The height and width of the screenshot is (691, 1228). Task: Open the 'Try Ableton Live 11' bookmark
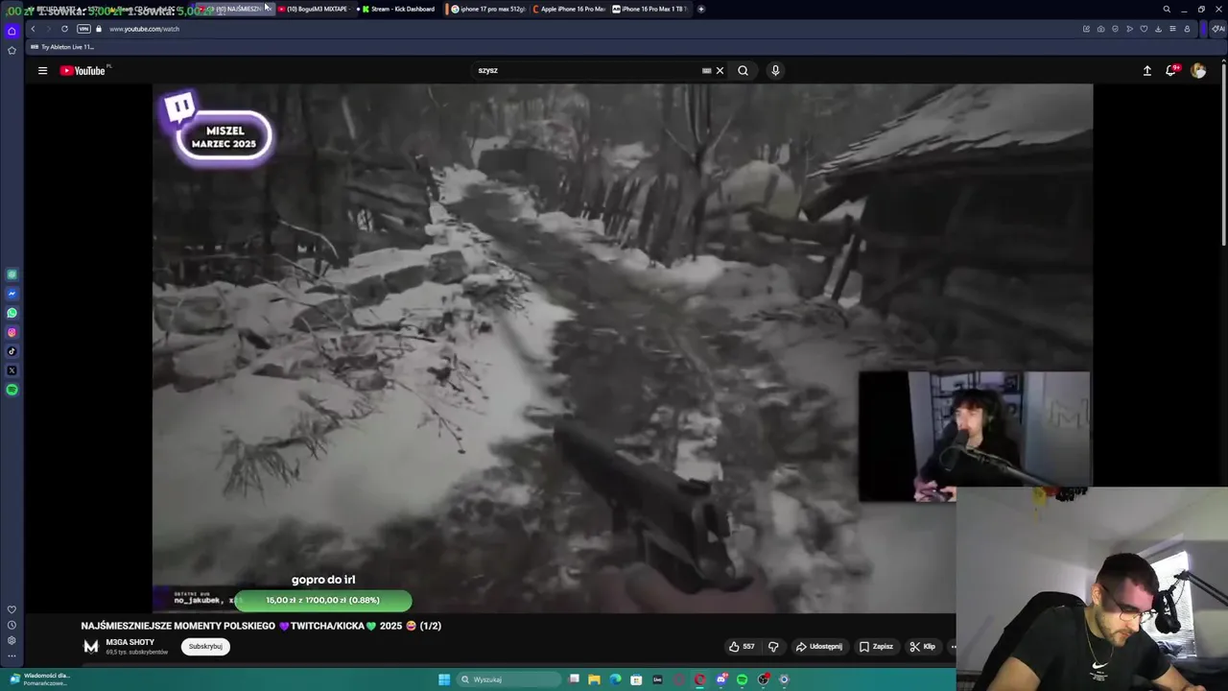click(62, 47)
